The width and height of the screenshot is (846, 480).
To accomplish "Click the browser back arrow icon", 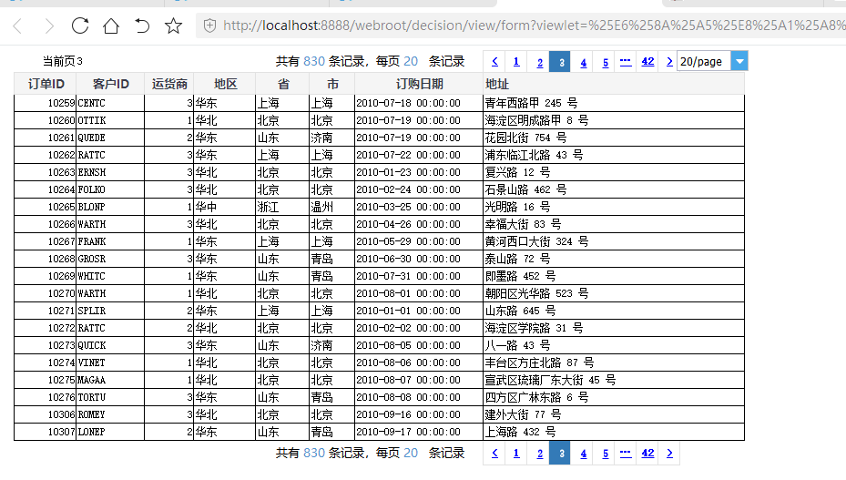I will point(18,26).
